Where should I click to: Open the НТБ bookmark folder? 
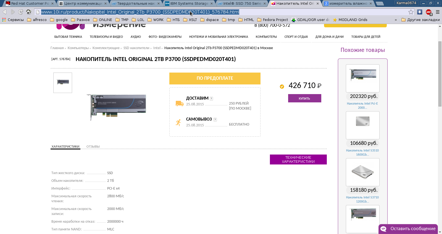coord(173,20)
